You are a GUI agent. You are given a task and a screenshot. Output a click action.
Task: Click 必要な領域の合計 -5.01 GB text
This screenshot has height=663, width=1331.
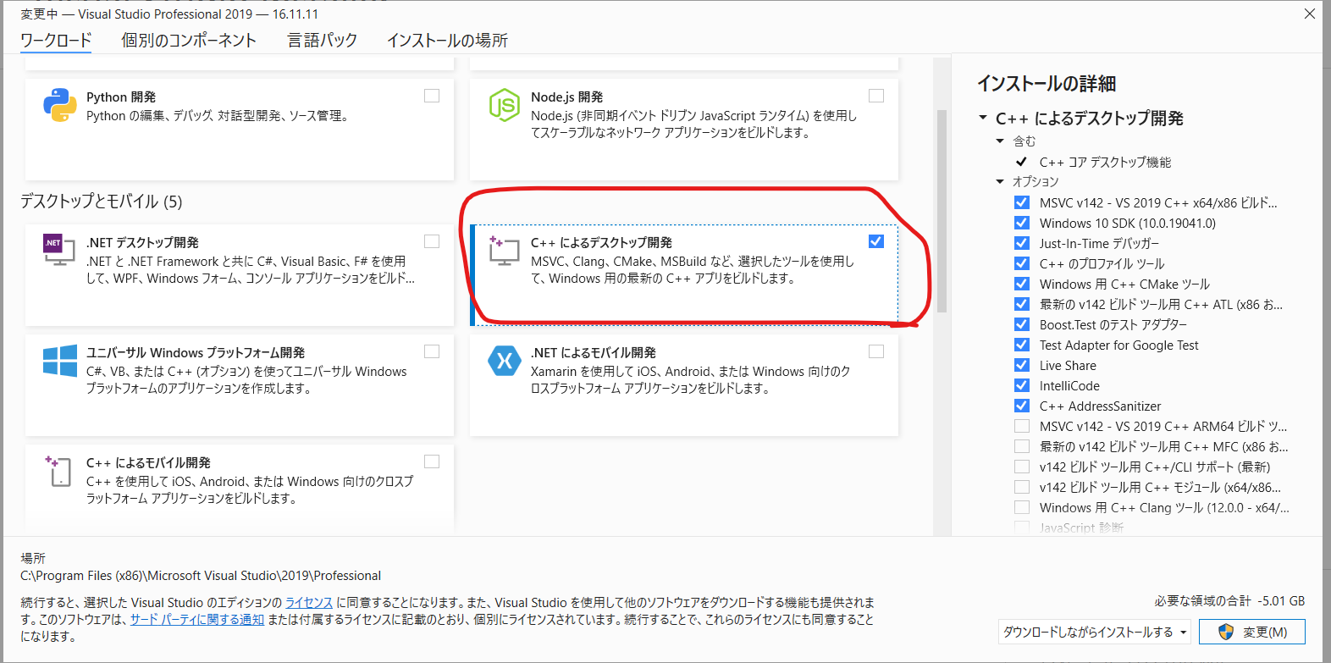coord(1229,600)
